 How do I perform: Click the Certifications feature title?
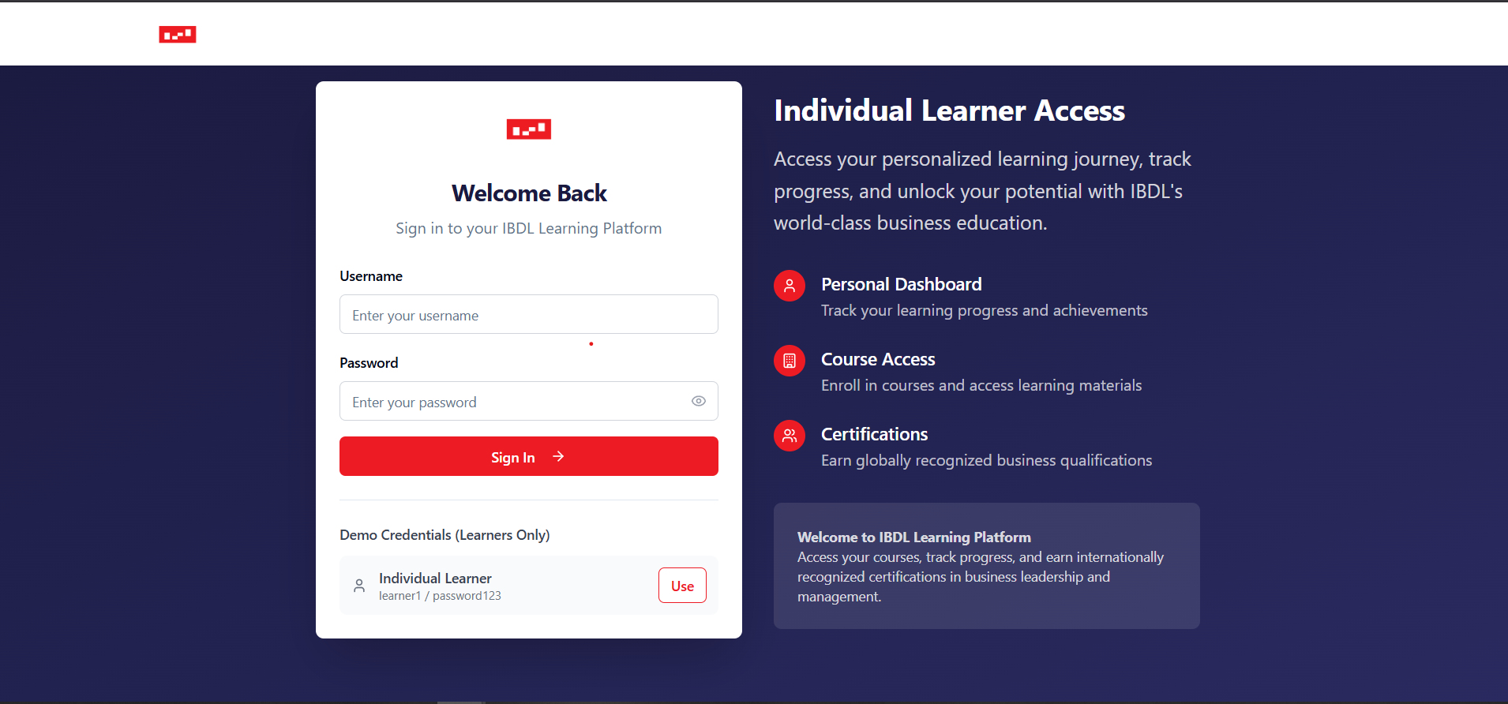[874, 434]
